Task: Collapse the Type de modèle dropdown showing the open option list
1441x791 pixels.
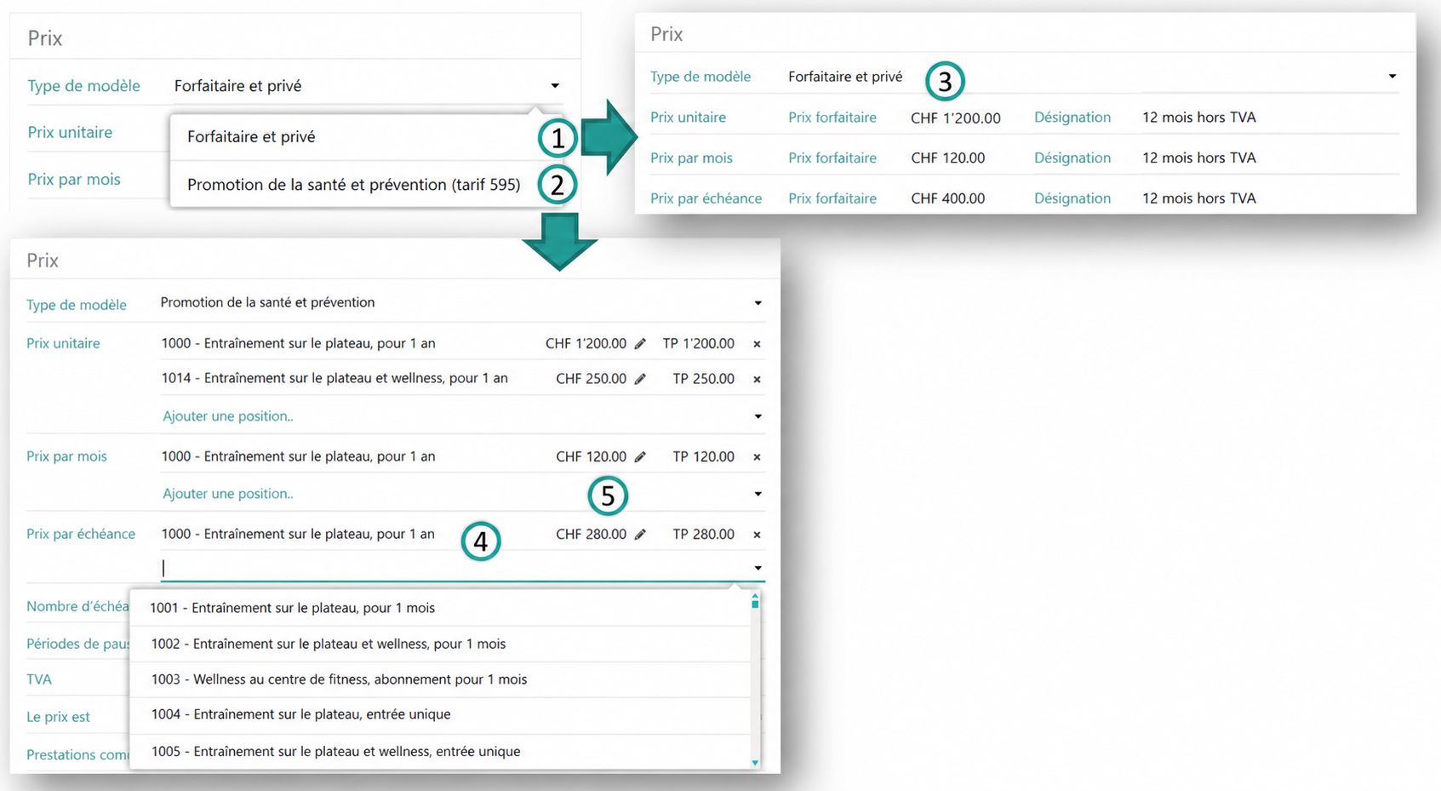Action: tap(555, 86)
